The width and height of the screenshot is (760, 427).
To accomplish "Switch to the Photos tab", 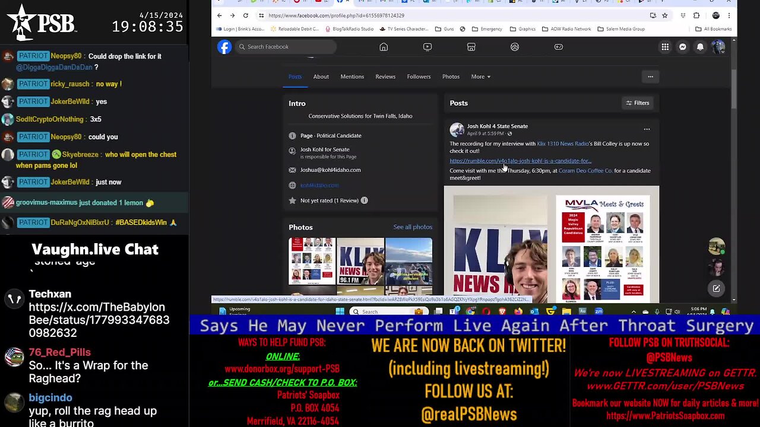I will click(451, 77).
